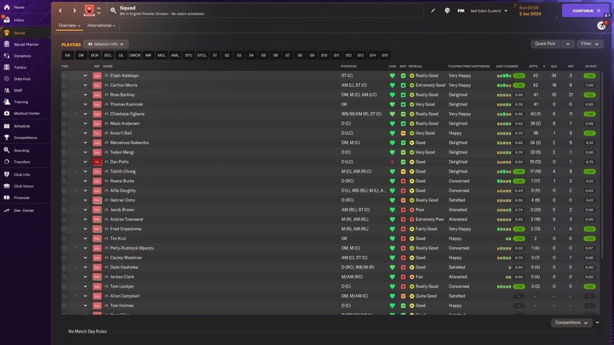Toggle the pick circle for Marvelous Nakamba
This screenshot has height=345, width=614.
64,143
